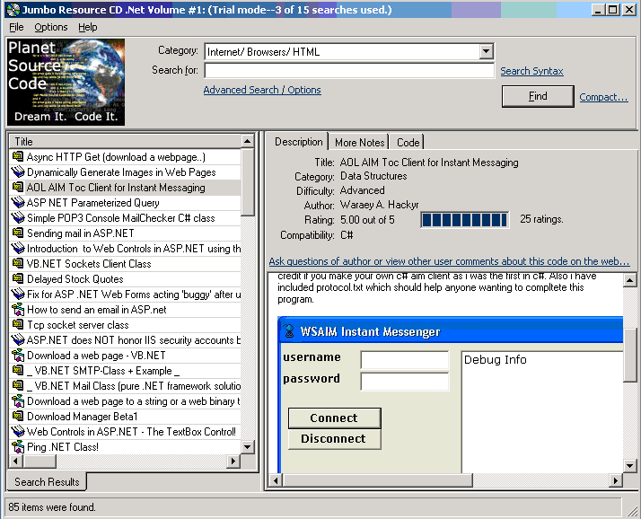Click icon beside Download Manager Beta1
641x519 pixels.
pyautogui.click(x=18, y=417)
